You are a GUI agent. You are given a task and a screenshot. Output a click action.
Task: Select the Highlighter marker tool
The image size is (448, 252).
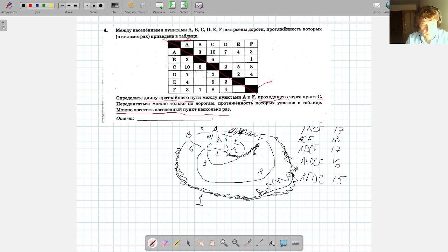pyautogui.click(x=176, y=243)
